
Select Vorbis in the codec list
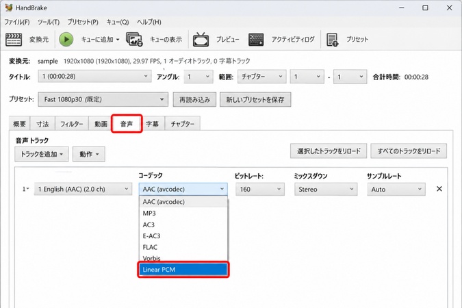tap(183, 258)
